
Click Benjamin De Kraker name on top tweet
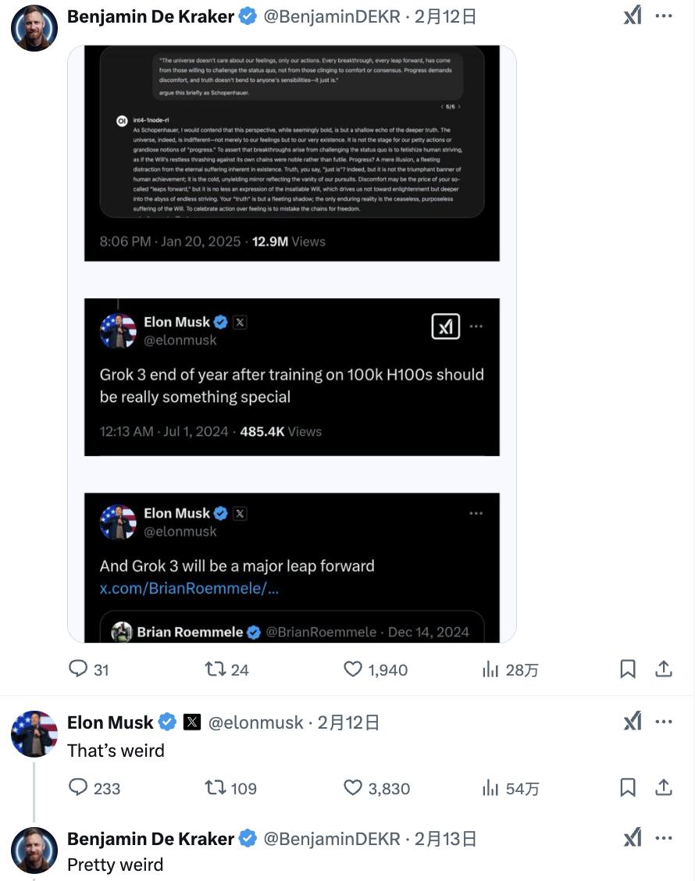pyautogui.click(x=151, y=16)
